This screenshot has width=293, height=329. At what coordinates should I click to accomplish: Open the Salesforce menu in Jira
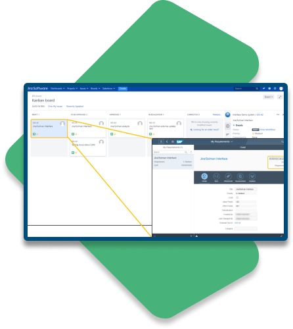108,89
